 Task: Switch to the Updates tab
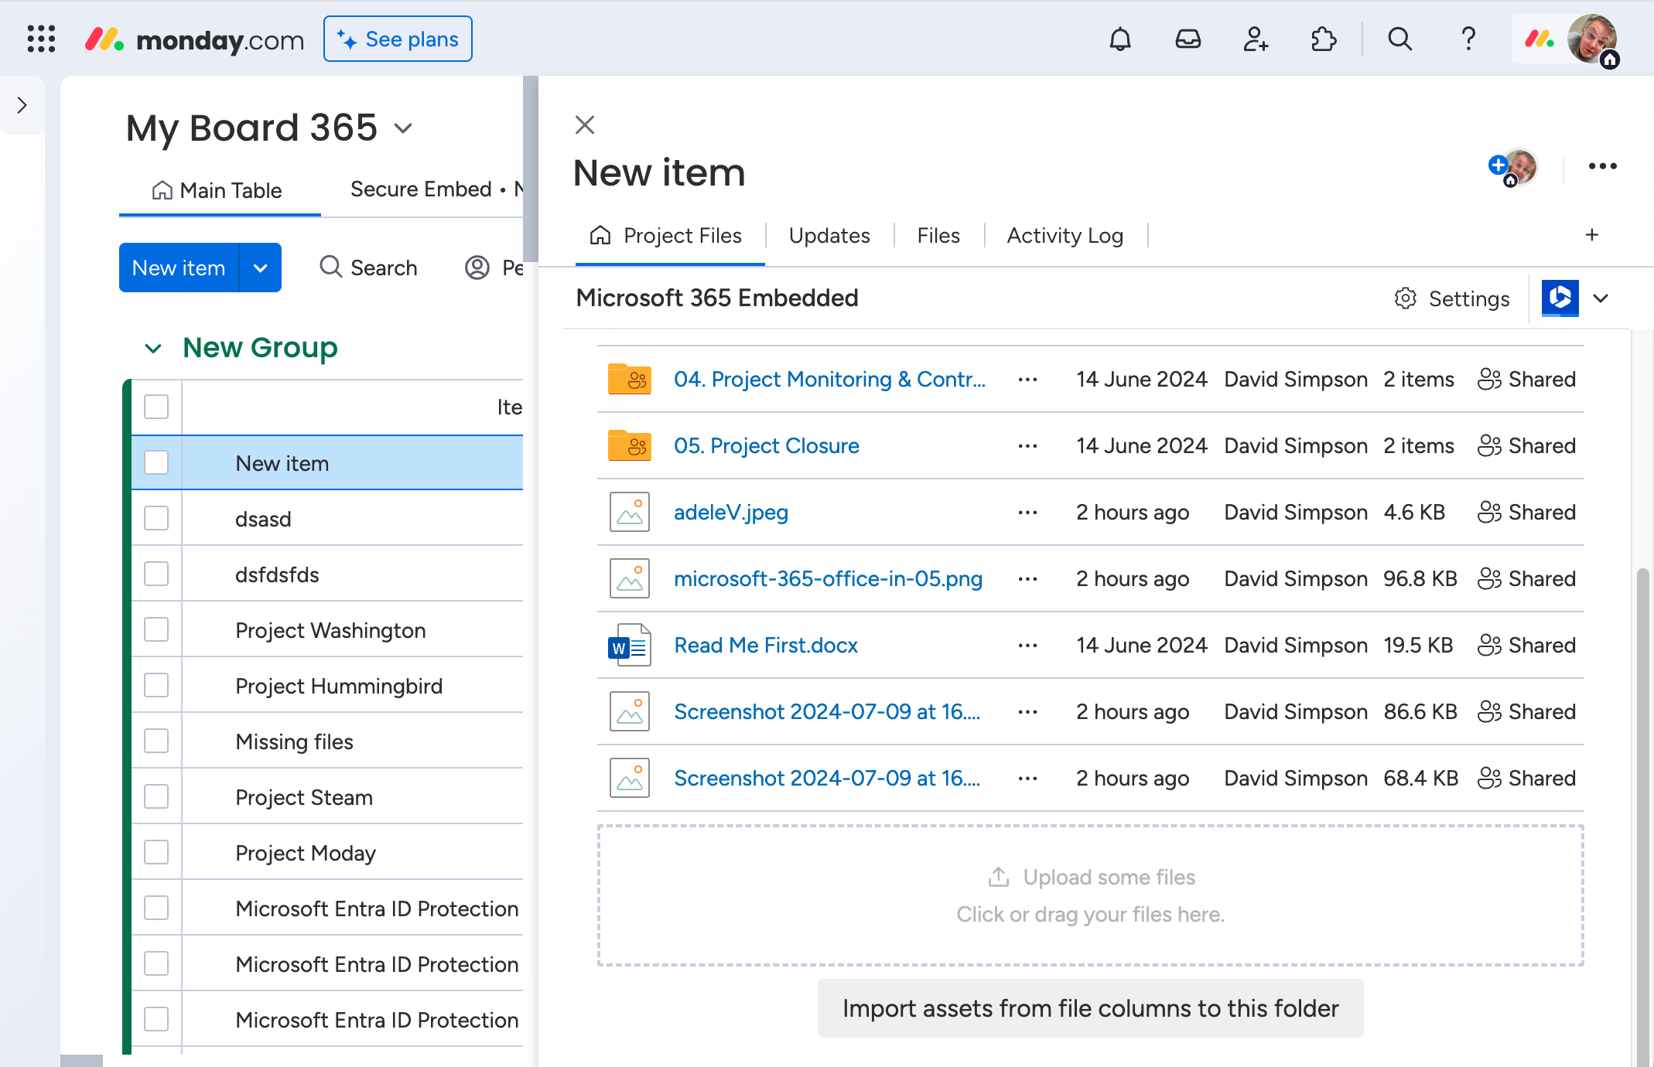(x=829, y=236)
